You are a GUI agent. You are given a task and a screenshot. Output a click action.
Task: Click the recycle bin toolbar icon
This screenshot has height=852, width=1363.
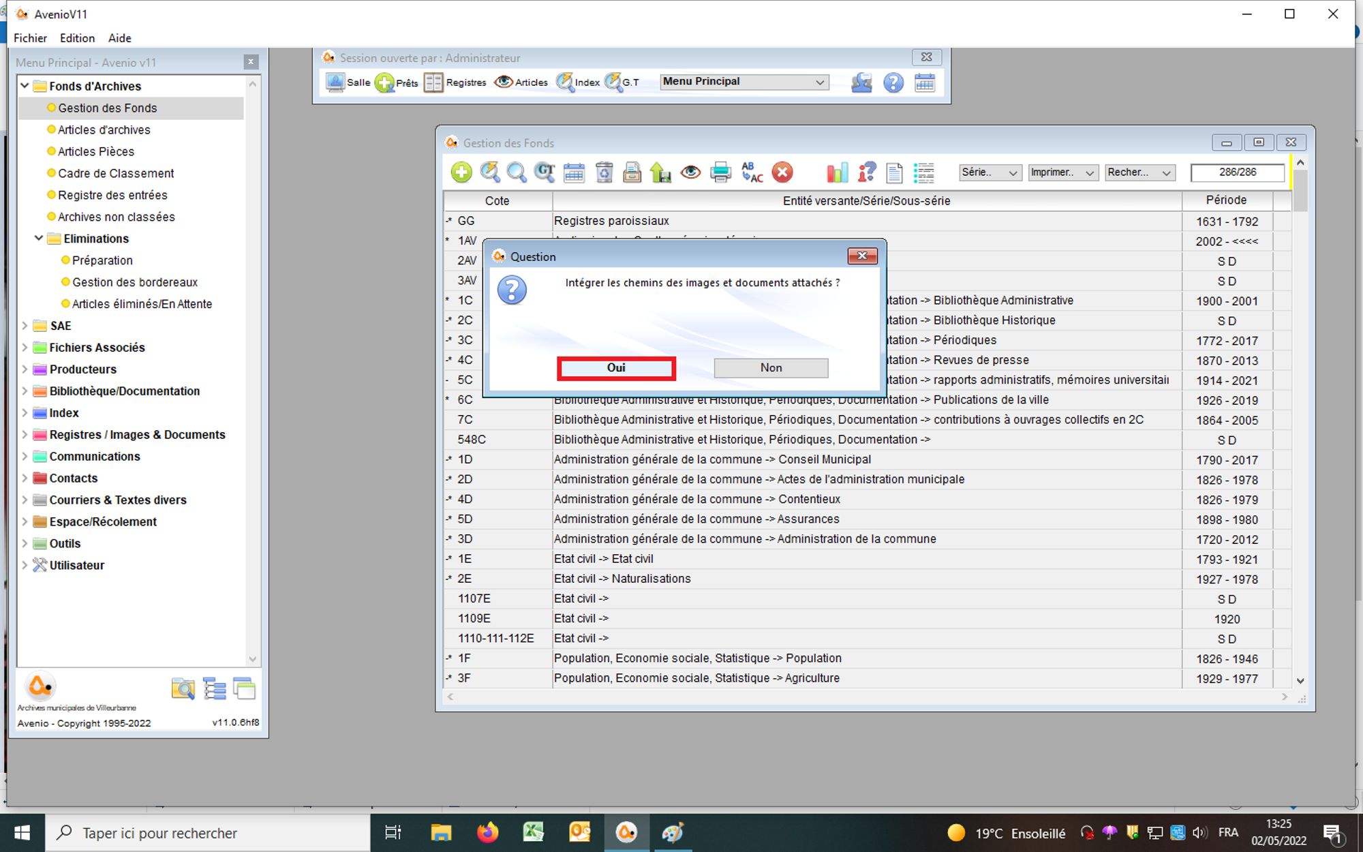[x=604, y=172]
